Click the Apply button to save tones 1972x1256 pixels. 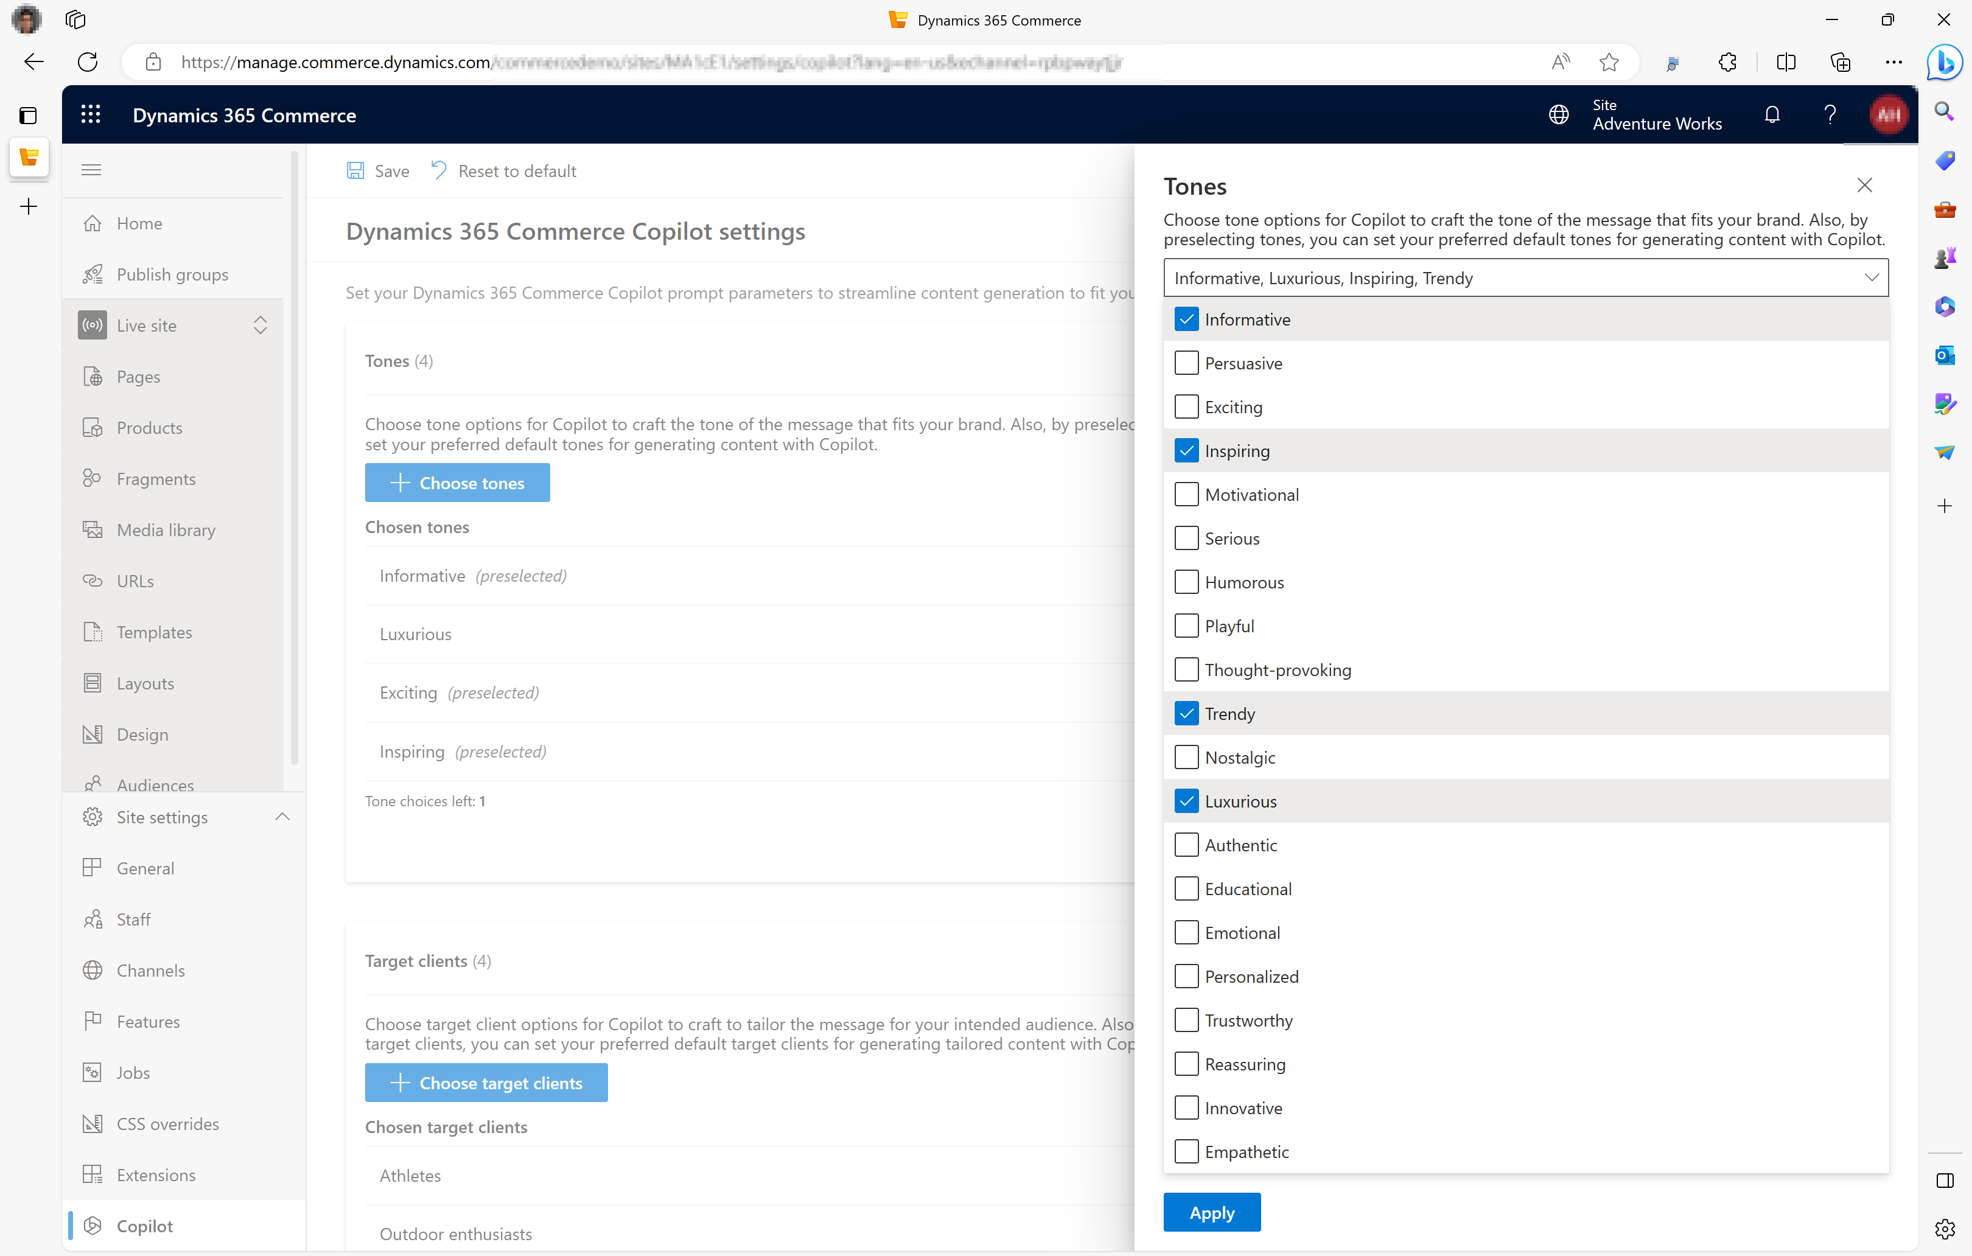click(1212, 1212)
